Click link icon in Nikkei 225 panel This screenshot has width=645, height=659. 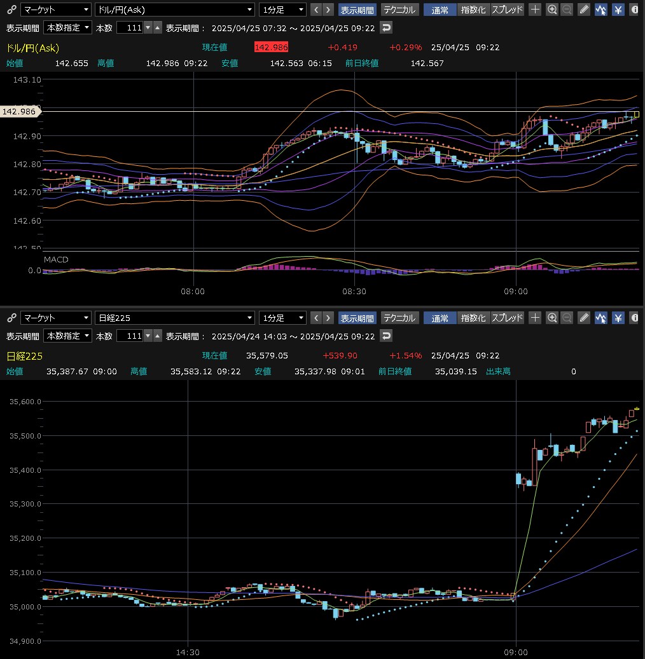pyautogui.click(x=11, y=318)
